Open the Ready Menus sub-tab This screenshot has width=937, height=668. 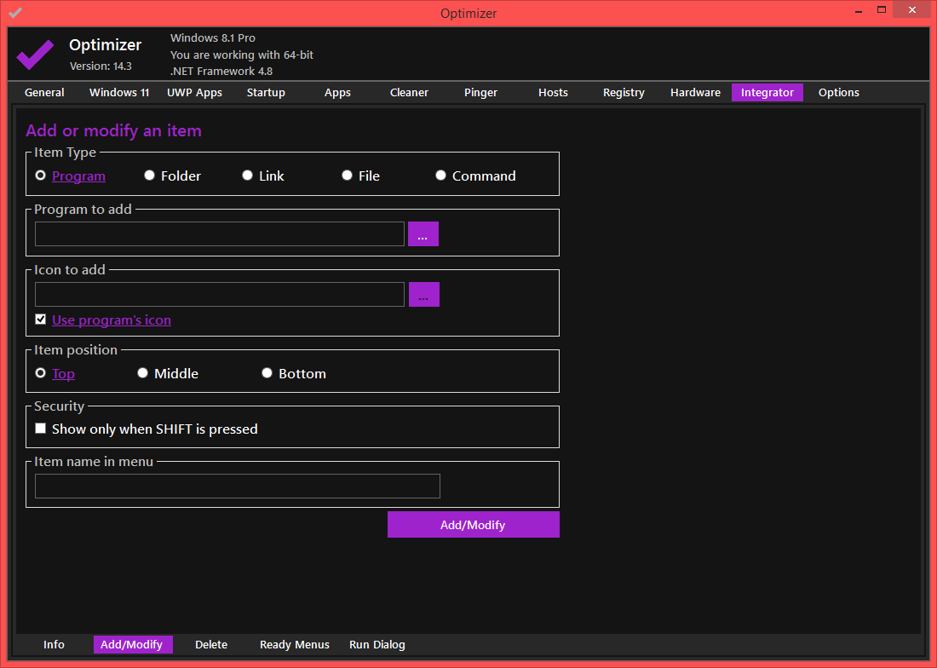click(x=295, y=644)
